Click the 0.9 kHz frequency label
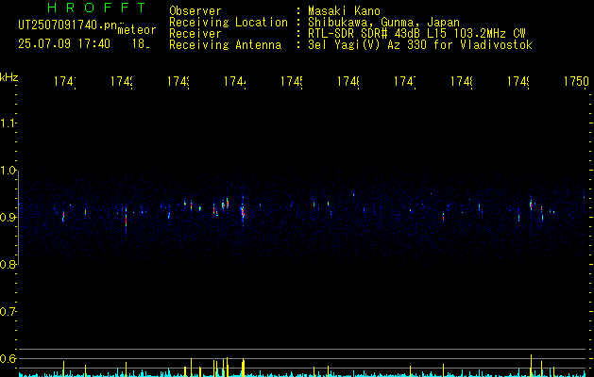 point(8,218)
